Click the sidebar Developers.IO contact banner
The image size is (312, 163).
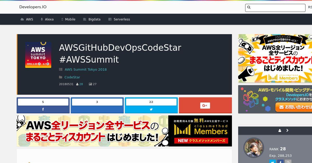pyautogui.click(x=275, y=99)
